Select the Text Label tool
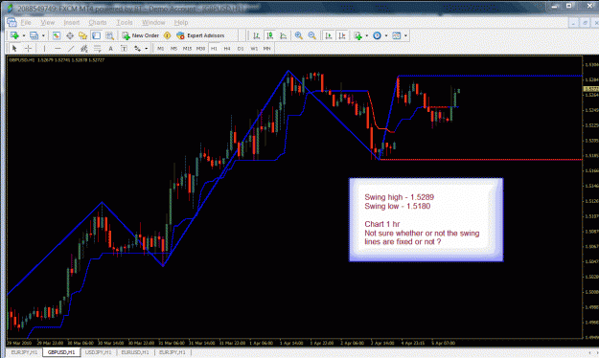This screenshot has height=358, width=599. click(124, 49)
